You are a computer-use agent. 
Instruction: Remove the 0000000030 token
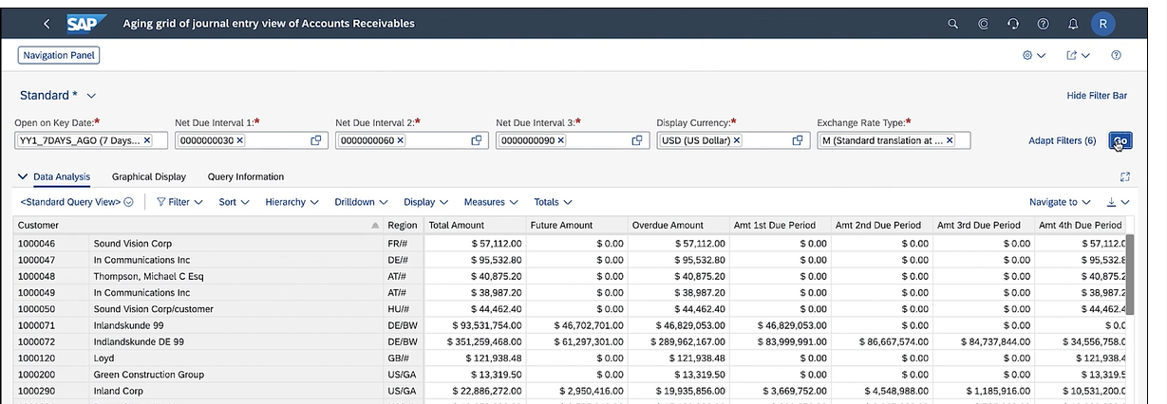[x=240, y=140]
